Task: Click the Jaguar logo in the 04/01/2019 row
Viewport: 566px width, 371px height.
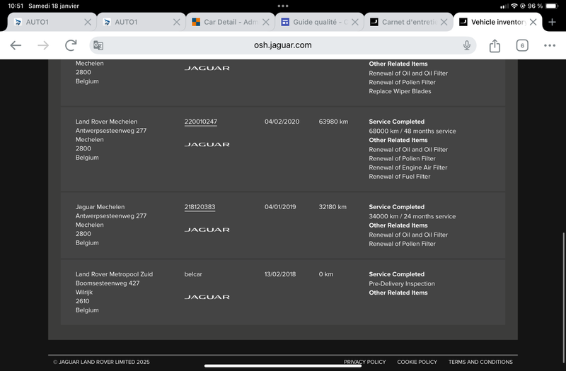Action: click(207, 230)
